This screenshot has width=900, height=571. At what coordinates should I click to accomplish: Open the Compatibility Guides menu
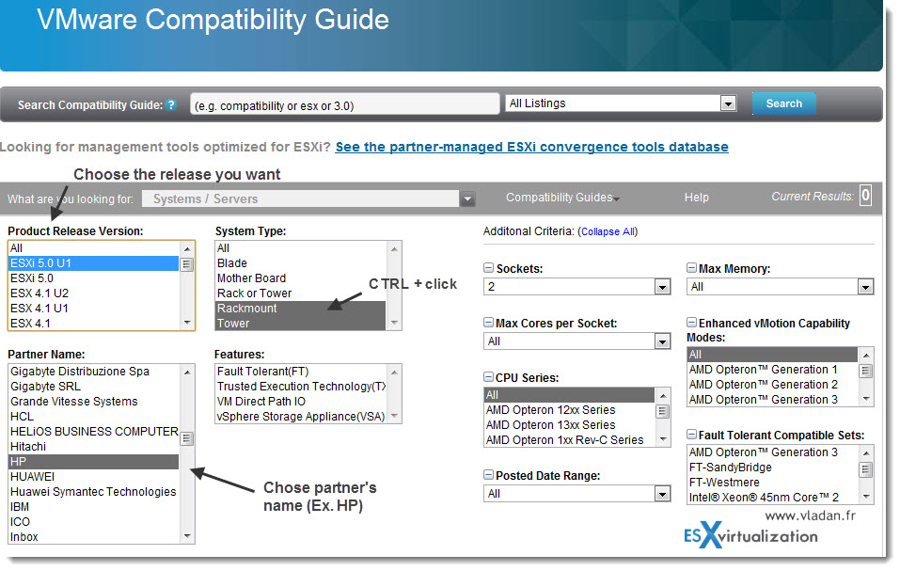[x=562, y=198]
